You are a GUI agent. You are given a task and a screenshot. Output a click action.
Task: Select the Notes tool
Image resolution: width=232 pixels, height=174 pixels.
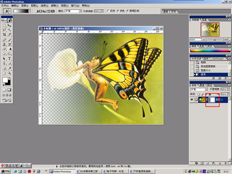click(4, 68)
